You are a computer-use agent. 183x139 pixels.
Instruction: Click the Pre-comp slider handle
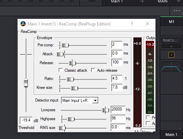[x=65, y=45]
